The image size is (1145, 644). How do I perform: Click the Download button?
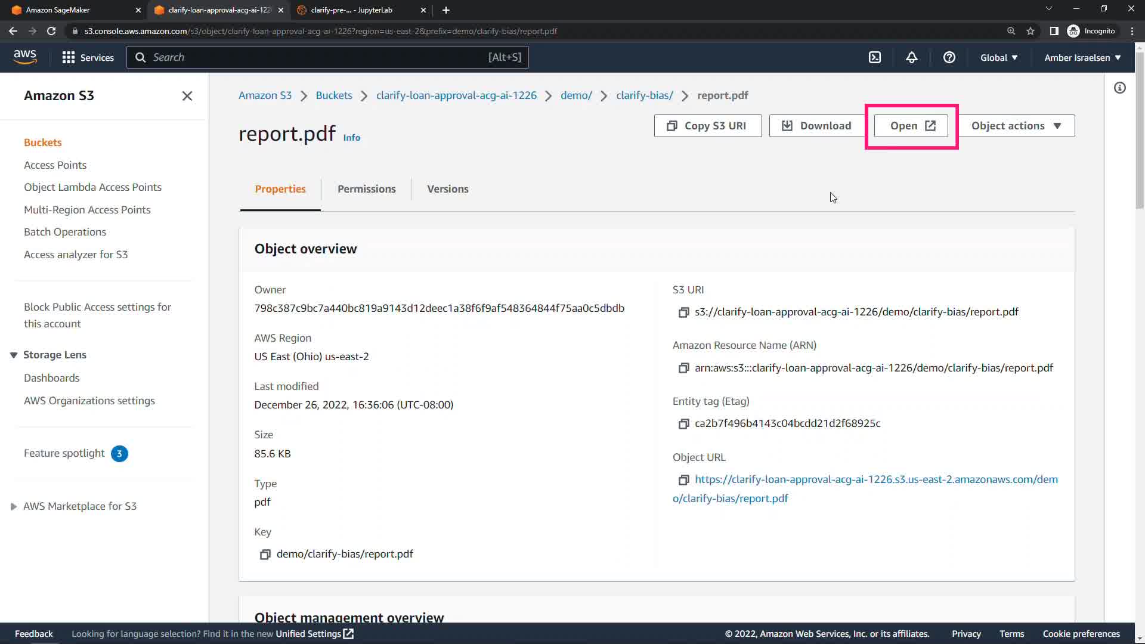[x=816, y=126]
